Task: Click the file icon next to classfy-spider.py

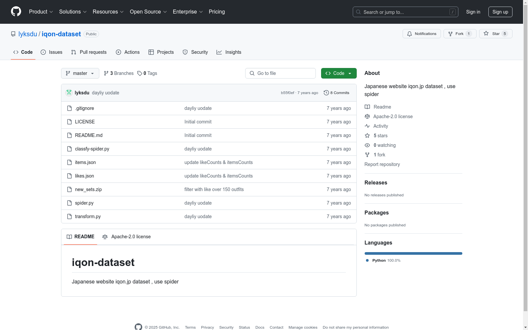Action: point(69,149)
